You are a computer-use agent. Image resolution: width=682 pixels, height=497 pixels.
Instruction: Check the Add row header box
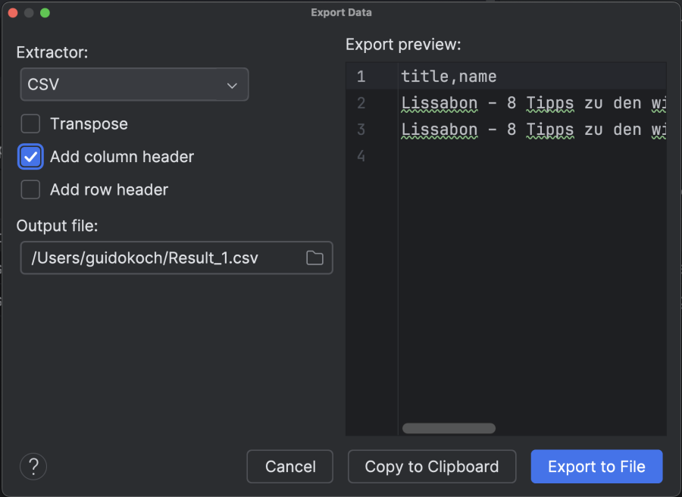pos(30,189)
